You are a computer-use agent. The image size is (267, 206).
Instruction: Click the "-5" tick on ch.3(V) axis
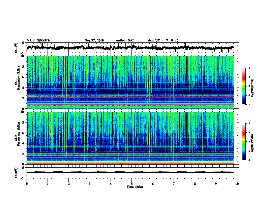pyautogui.click(x=23, y=178)
